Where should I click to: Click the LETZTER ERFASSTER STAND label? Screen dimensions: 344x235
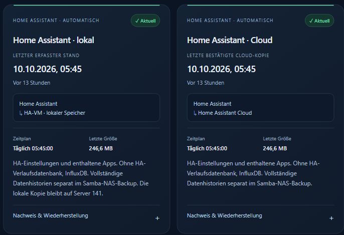(x=46, y=56)
